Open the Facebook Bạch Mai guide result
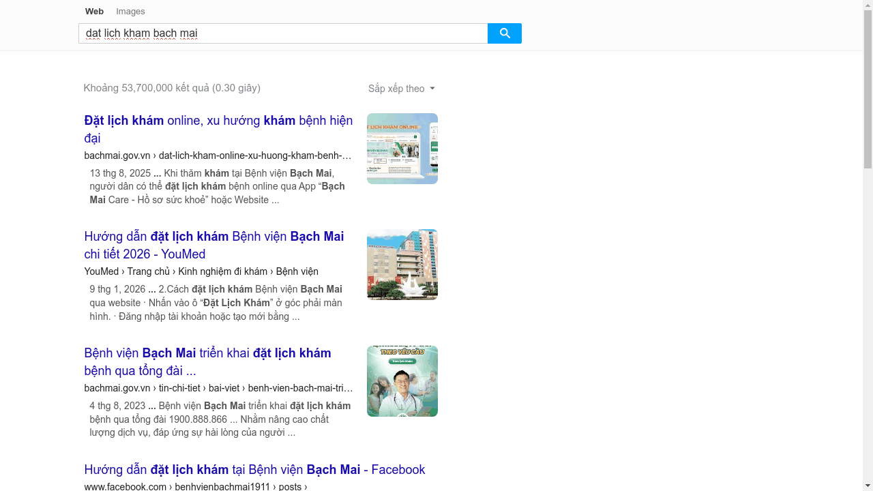Viewport: 873px width, 491px height. 254,470
